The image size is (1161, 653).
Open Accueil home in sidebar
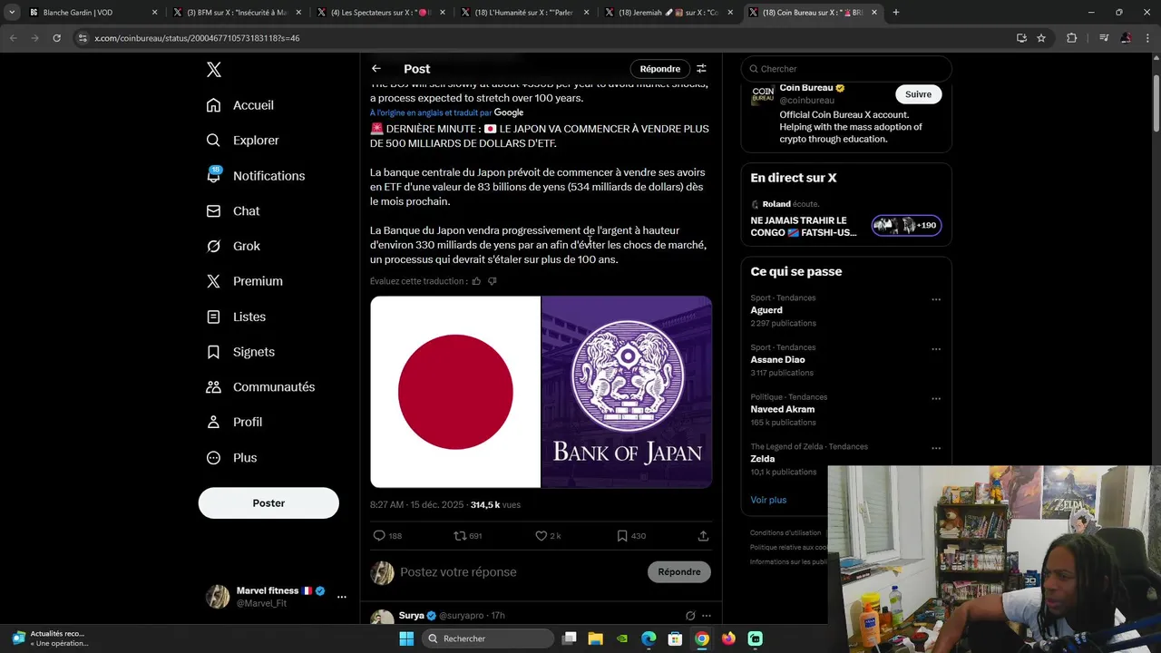(x=240, y=105)
